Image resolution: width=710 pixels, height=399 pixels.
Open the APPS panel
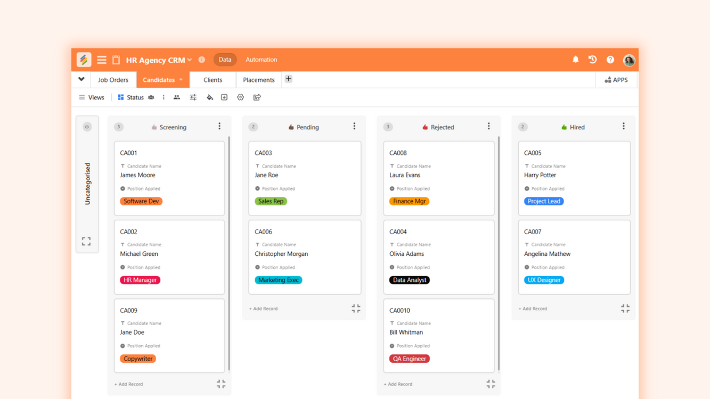[x=616, y=80]
